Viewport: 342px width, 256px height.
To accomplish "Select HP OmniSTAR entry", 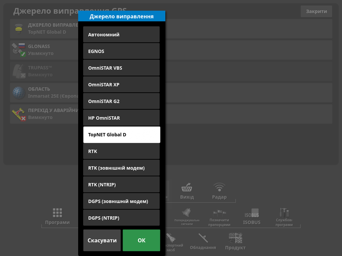I will click(x=121, y=118).
